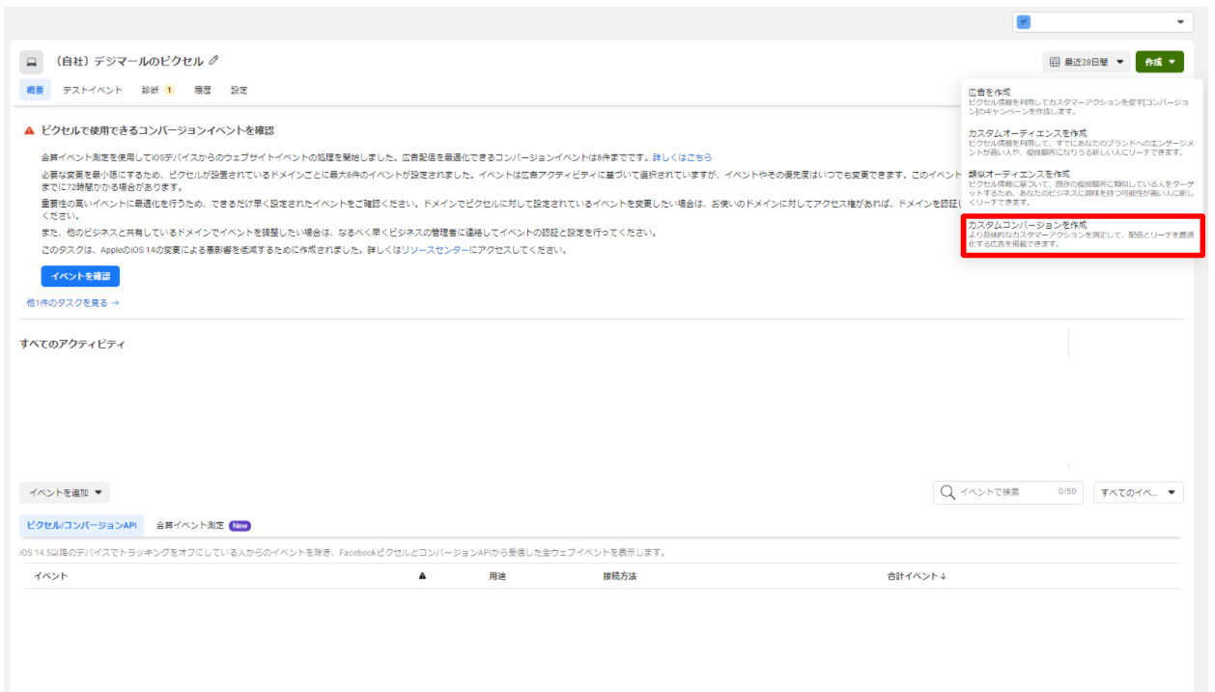
Task: Select カスタムコンバージョンを作成 in the menu
Action: click(x=1083, y=235)
